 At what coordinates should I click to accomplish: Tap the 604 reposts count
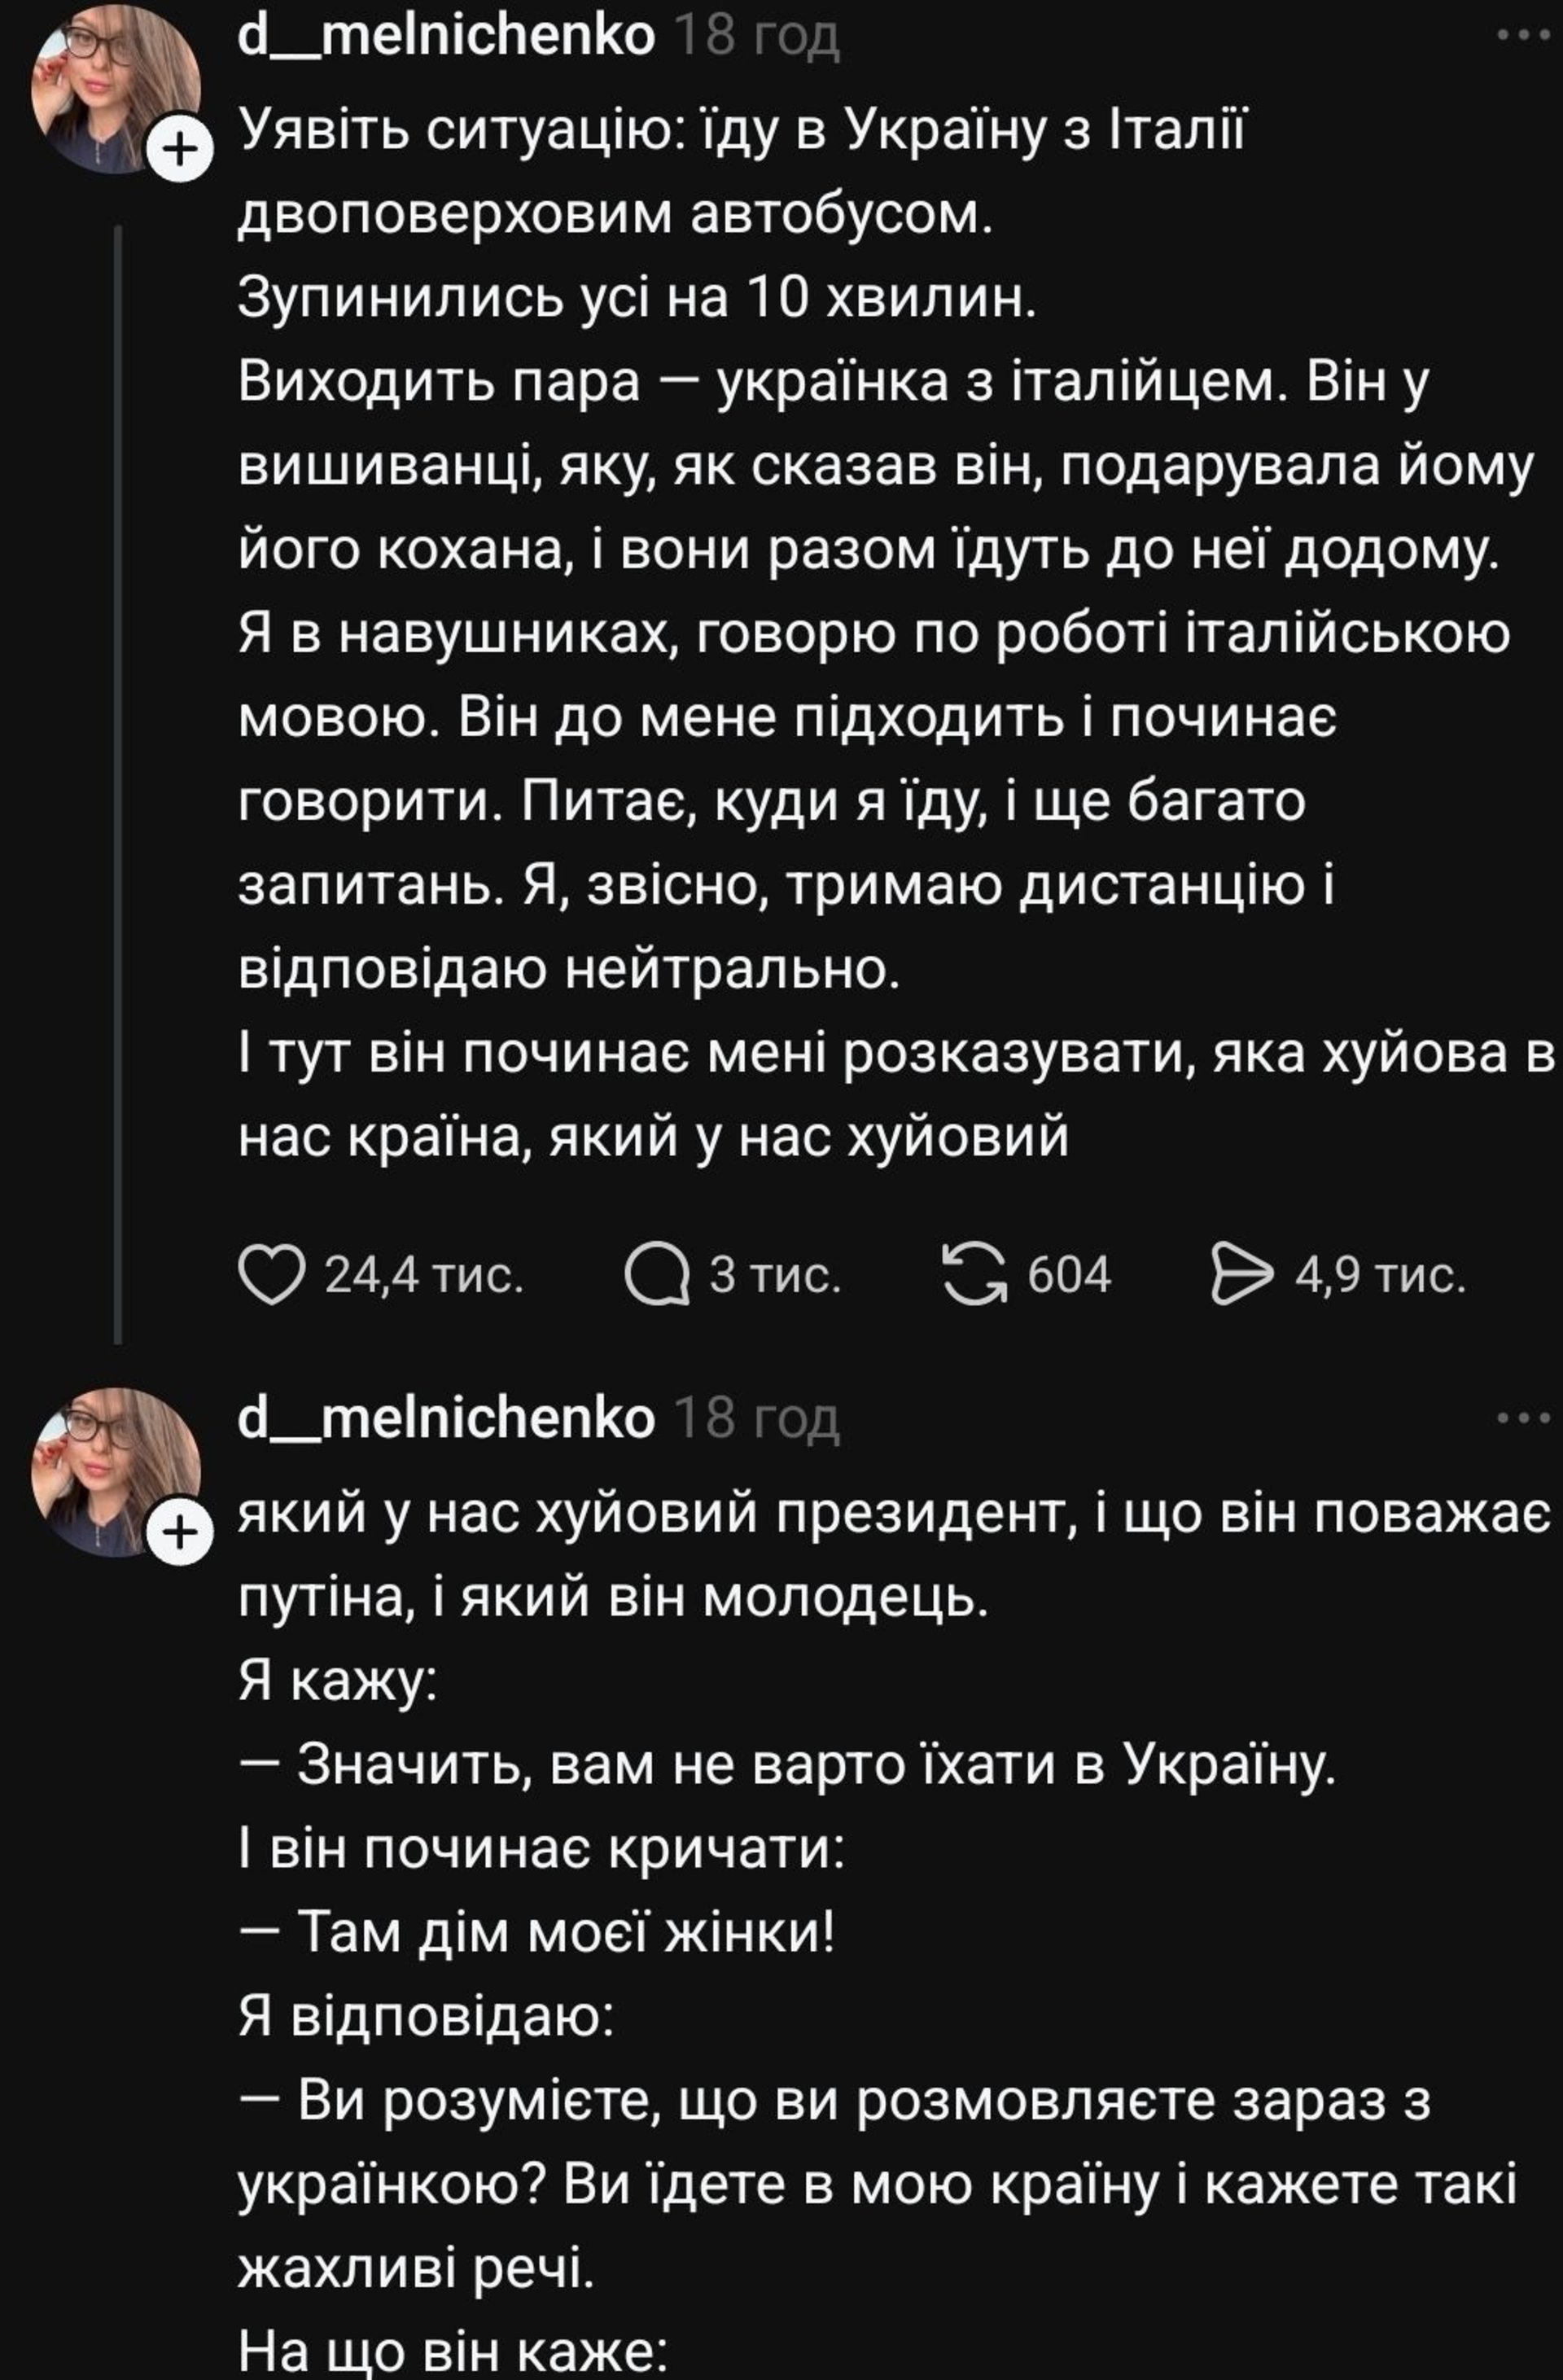click(x=1069, y=1275)
